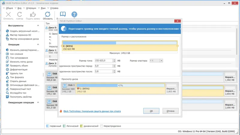Run Поверхностный тест
The width and height of the screenshot is (240, 135).
(x=18, y=89)
